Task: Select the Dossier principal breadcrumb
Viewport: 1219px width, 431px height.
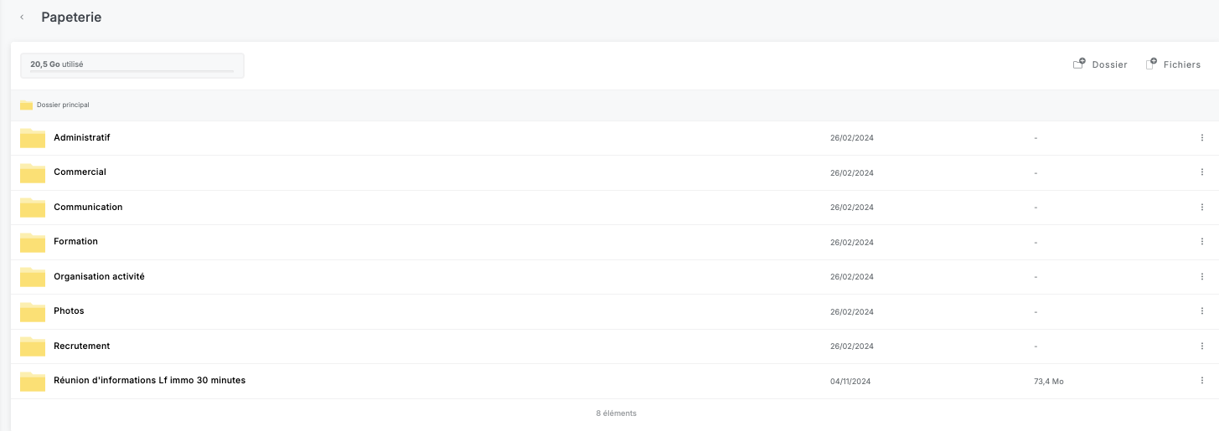Action: point(63,105)
